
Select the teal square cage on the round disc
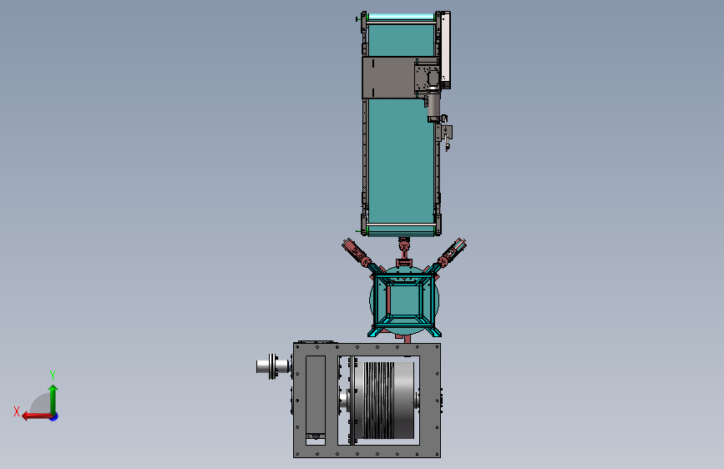point(404,300)
